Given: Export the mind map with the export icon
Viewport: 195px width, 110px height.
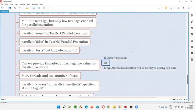Looking at the screenshot, I should click(x=188, y=8).
